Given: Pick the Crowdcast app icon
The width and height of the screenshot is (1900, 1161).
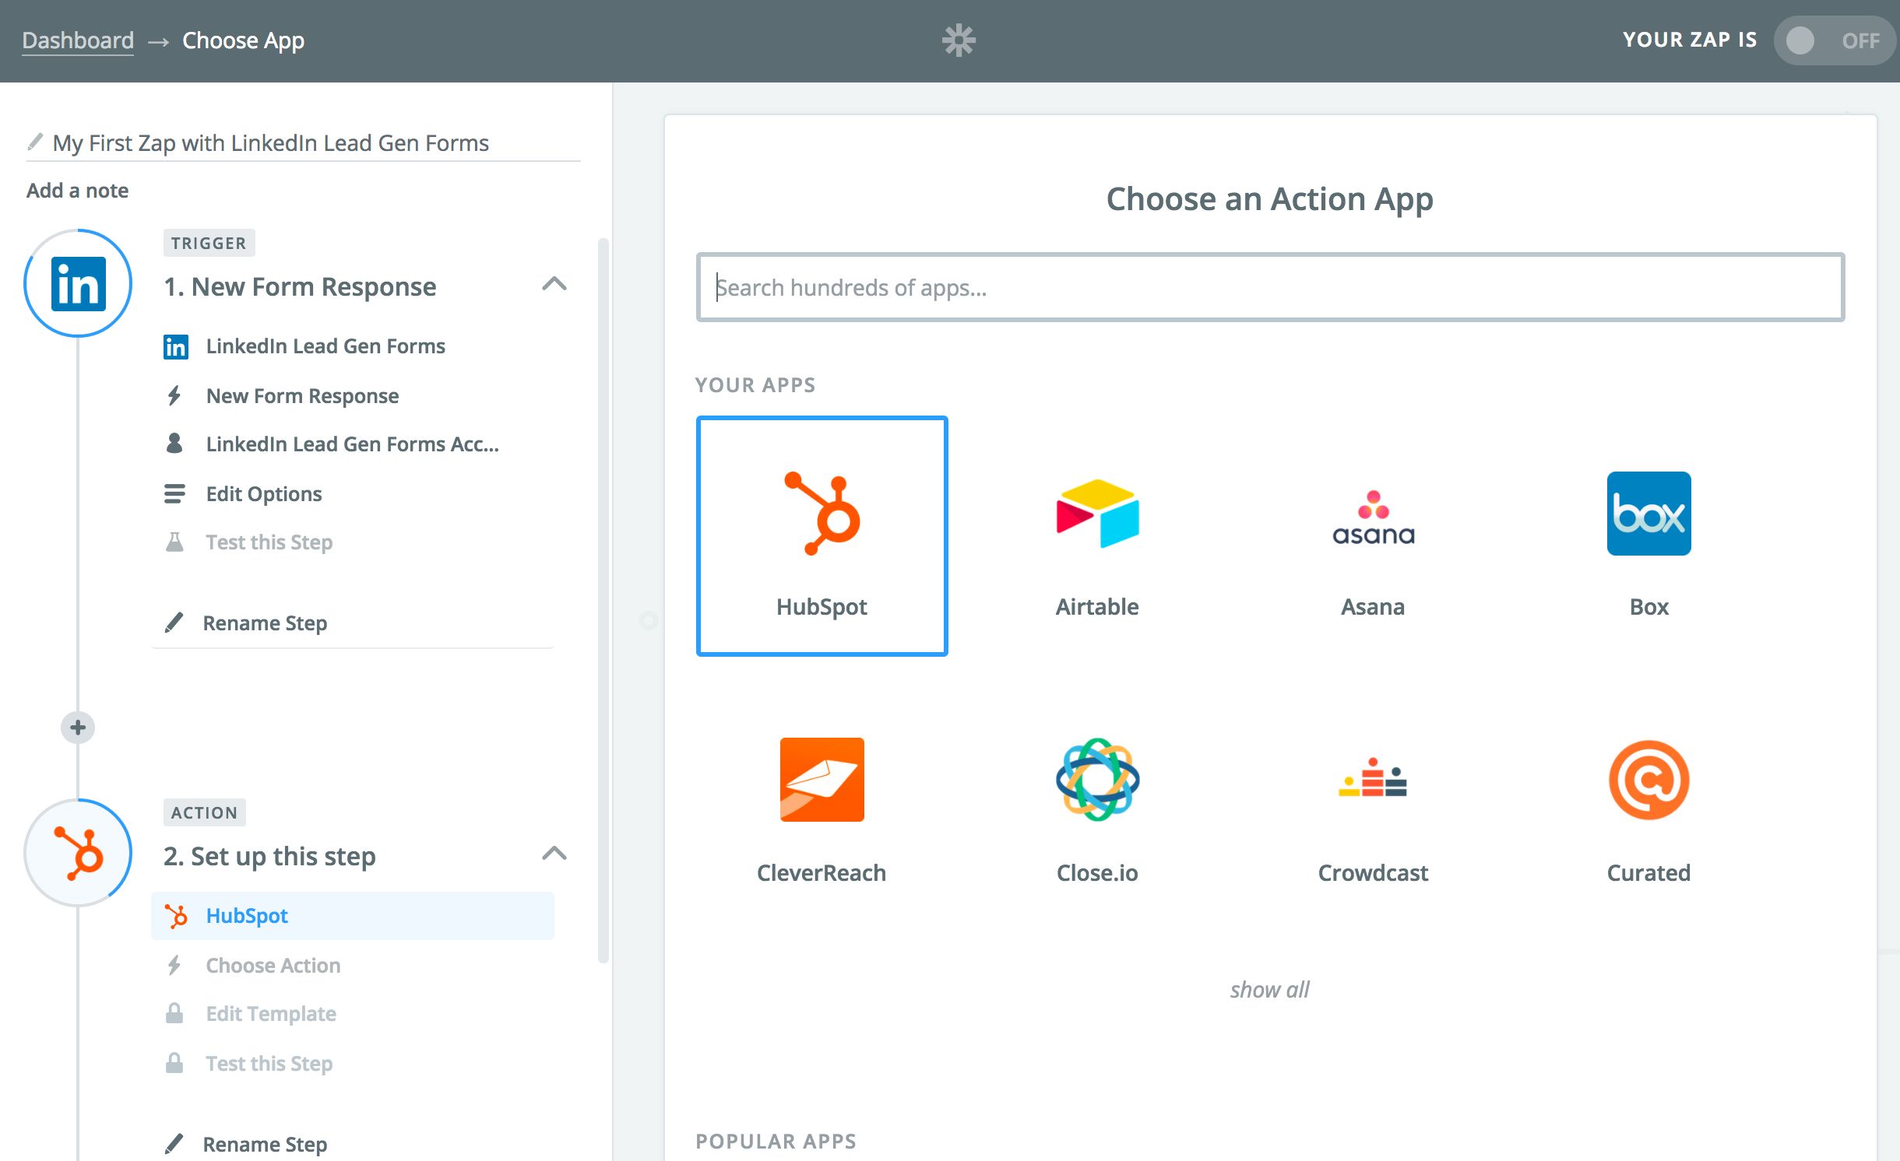Looking at the screenshot, I should click(1373, 780).
